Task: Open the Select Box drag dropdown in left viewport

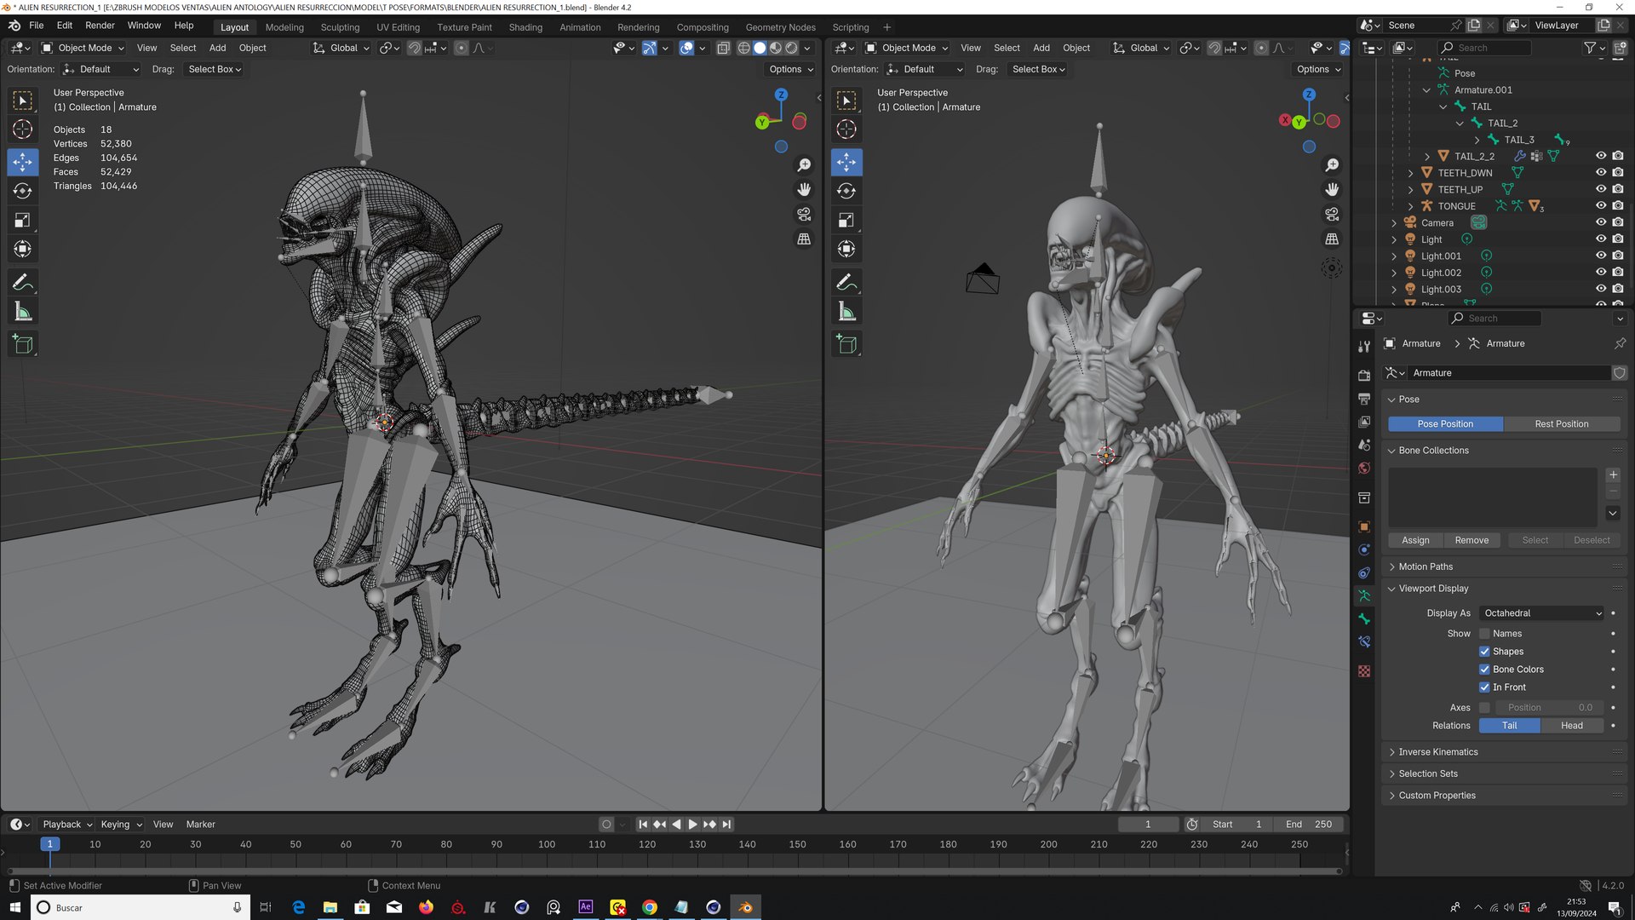Action: click(214, 69)
